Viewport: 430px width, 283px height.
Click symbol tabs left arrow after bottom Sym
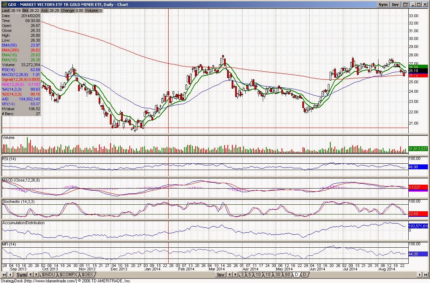(x=30, y=275)
